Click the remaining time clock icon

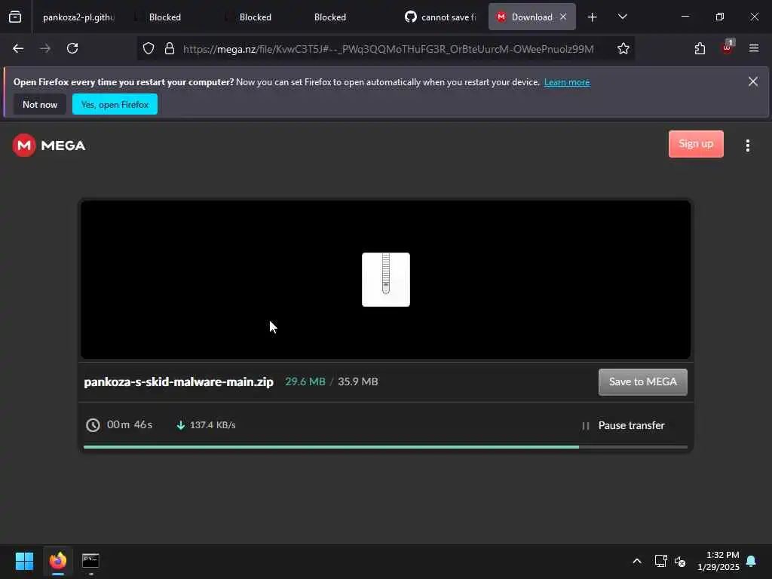pyautogui.click(x=93, y=425)
